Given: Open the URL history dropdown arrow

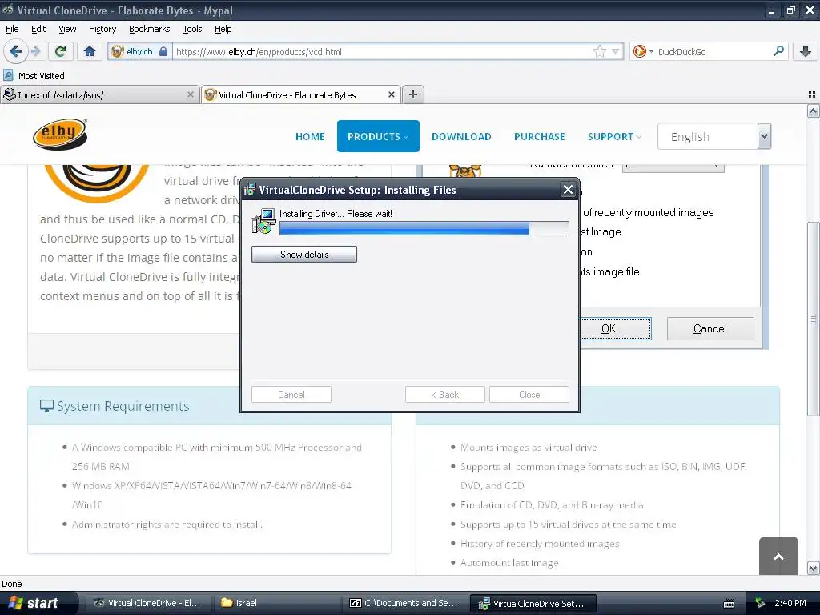Looking at the screenshot, I should 616,51.
